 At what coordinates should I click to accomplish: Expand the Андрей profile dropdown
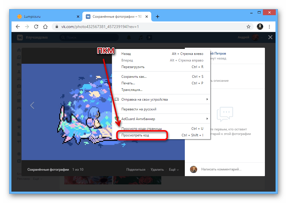[250, 37]
